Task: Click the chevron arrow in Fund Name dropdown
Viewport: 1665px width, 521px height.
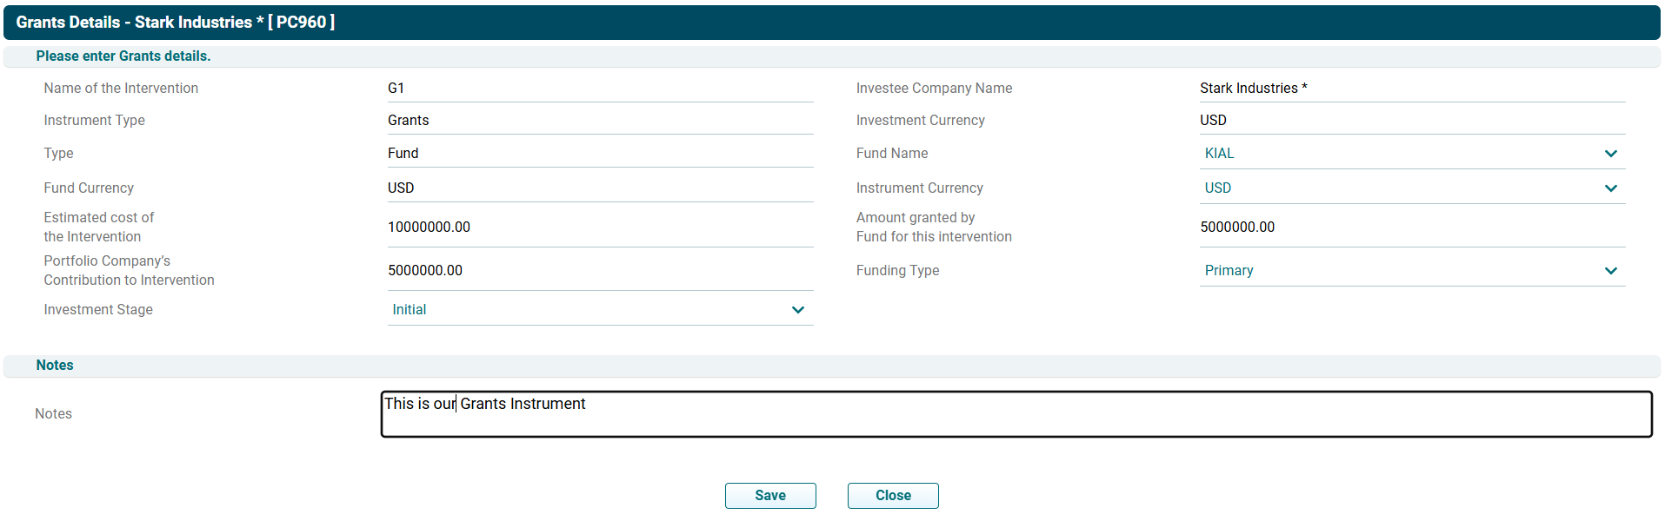Action: click(x=1610, y=154)
